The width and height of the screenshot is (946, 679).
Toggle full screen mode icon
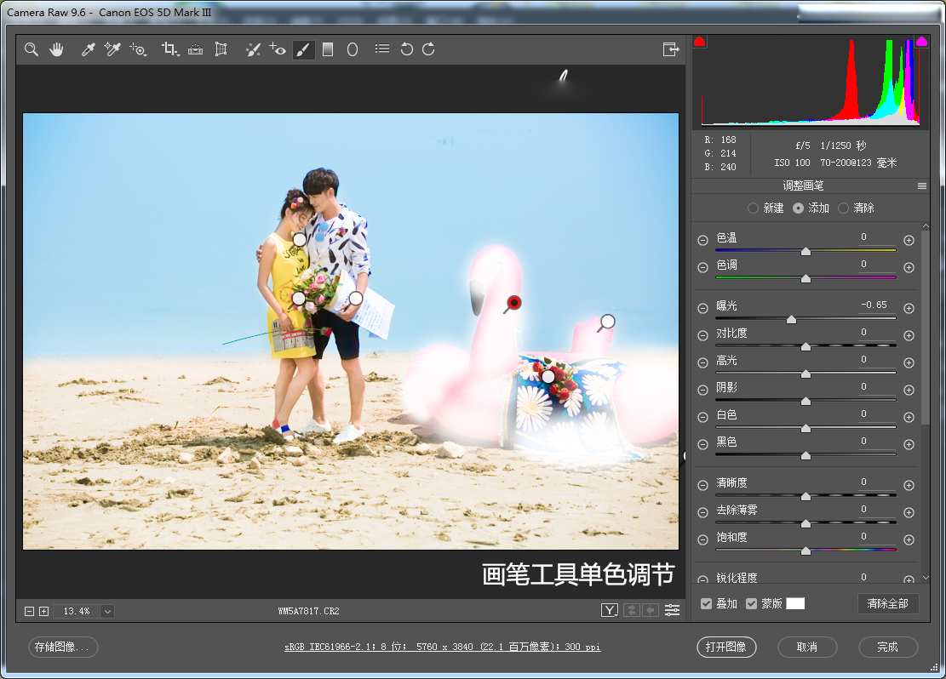click(671, 49)
